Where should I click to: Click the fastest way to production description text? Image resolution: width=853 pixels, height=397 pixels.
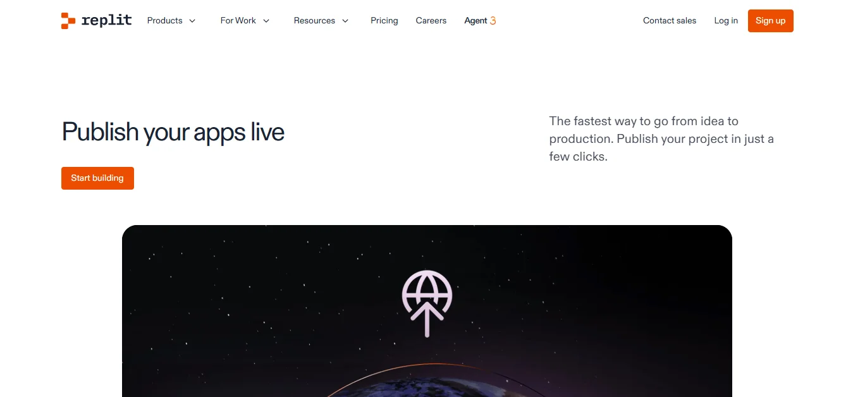[661, 139]
